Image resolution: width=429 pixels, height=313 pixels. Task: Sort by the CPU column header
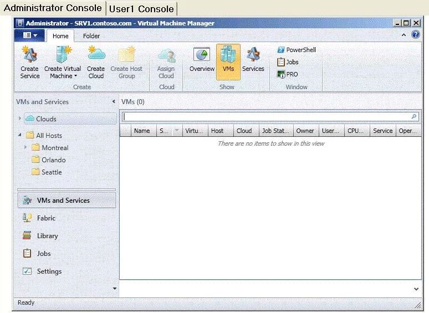pos(357,131)
